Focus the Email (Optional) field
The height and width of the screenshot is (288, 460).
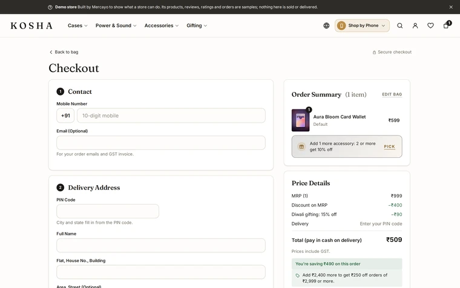pos(161,143)
